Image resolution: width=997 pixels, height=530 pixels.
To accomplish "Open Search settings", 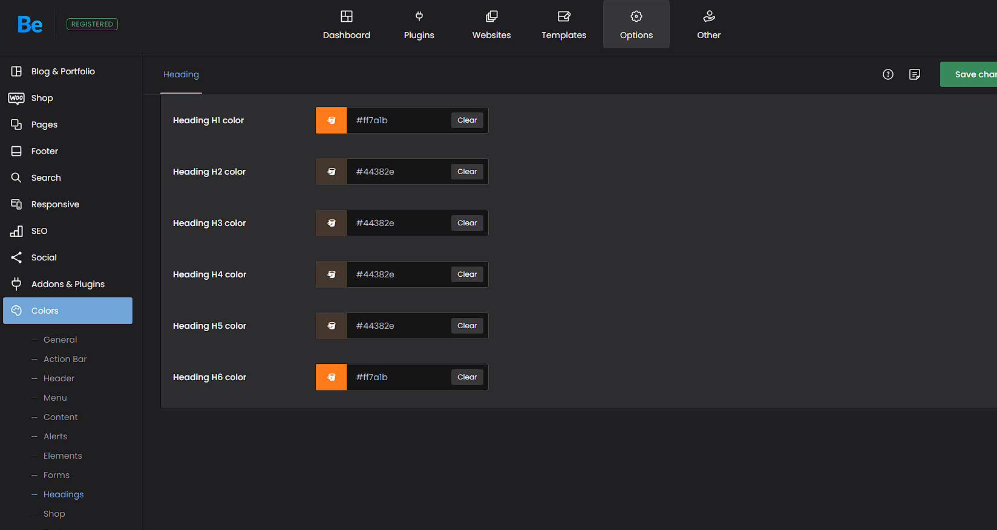I will click(68, 178).
